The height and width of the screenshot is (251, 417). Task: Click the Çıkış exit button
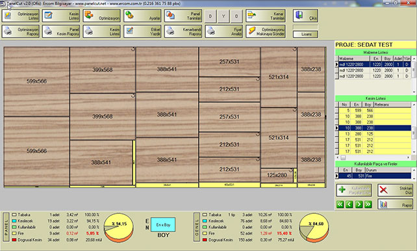pos(305,16)
